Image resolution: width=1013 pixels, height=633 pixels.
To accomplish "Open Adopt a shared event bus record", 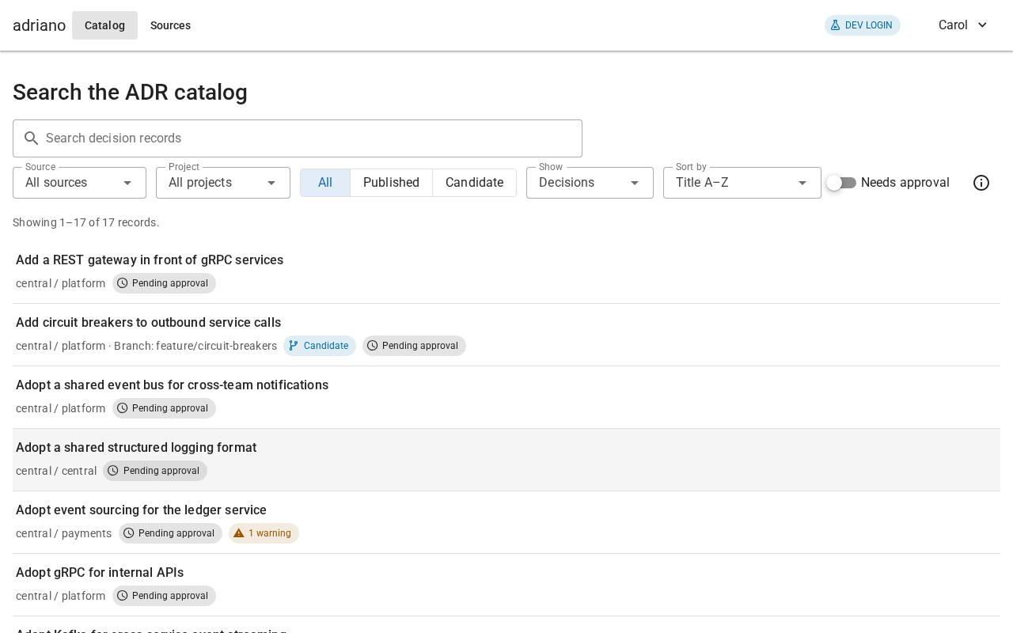I will click(506, 397).
